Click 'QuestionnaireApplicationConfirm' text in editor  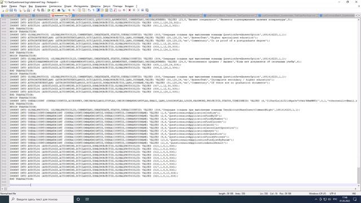193,113
